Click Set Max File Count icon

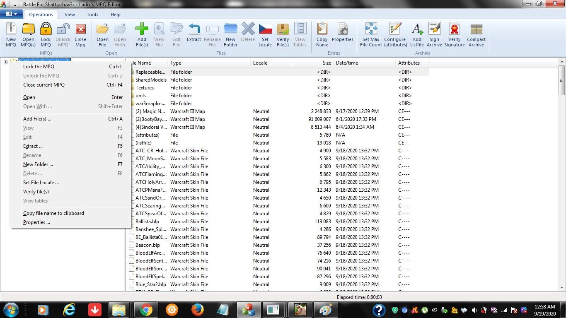tap(371, 35)
